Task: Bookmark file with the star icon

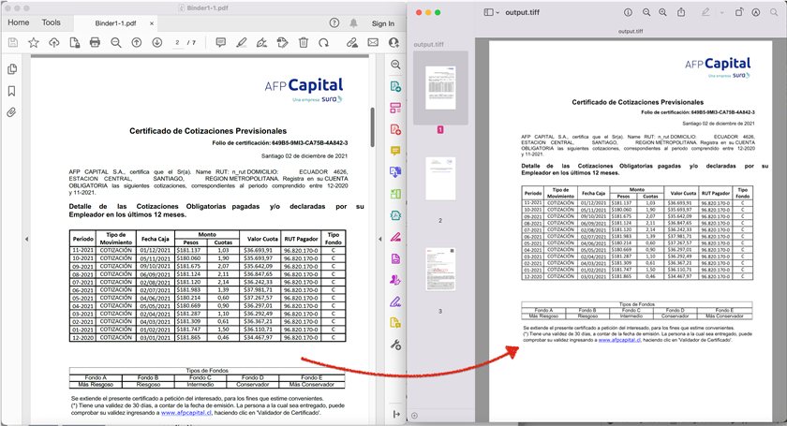Action: click(x=34, y=43)
